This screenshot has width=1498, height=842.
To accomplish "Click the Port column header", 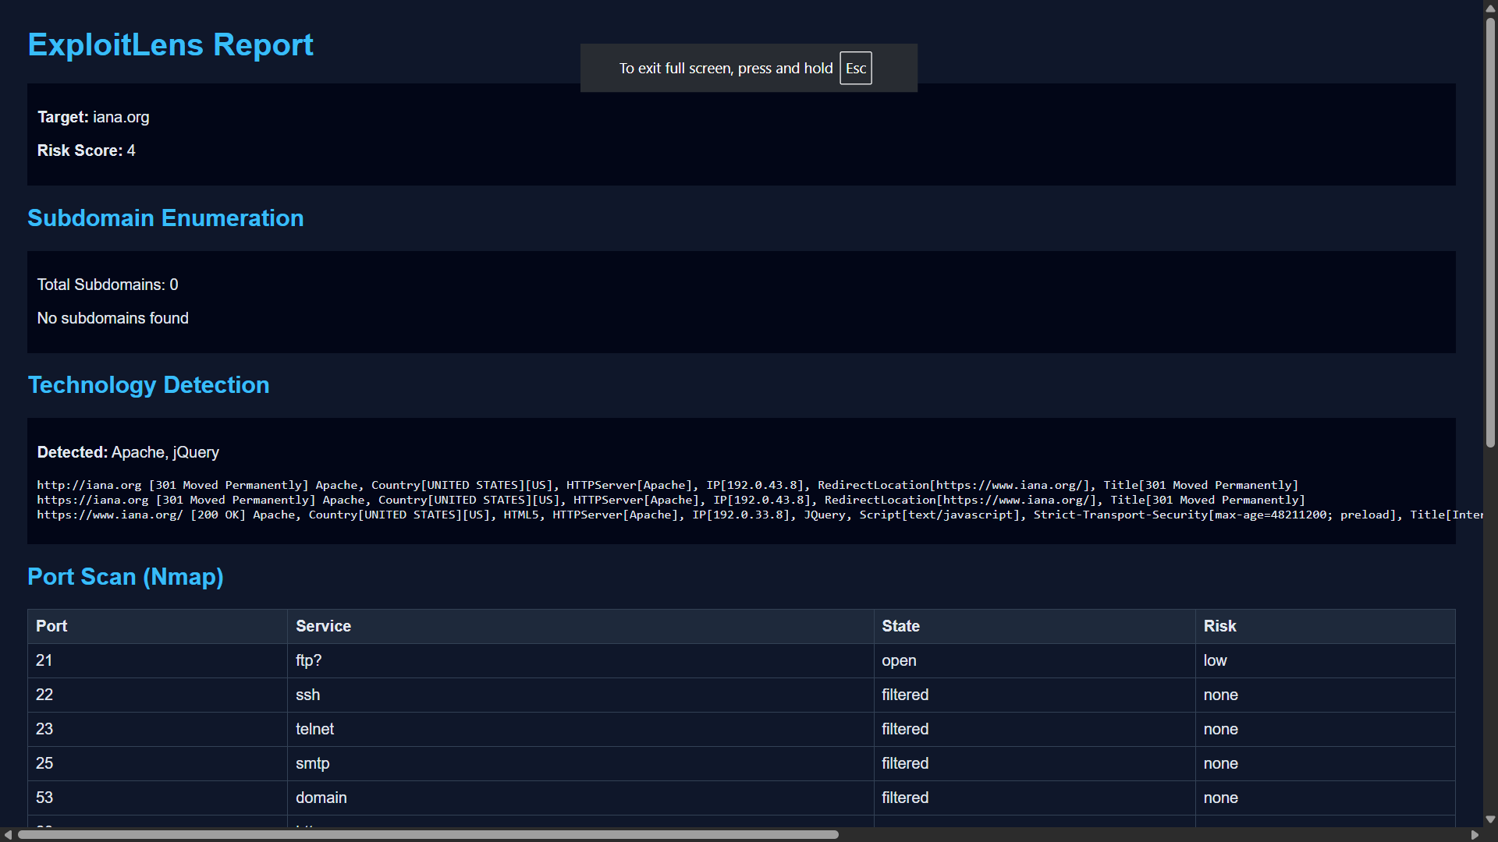I will point(51,626).
